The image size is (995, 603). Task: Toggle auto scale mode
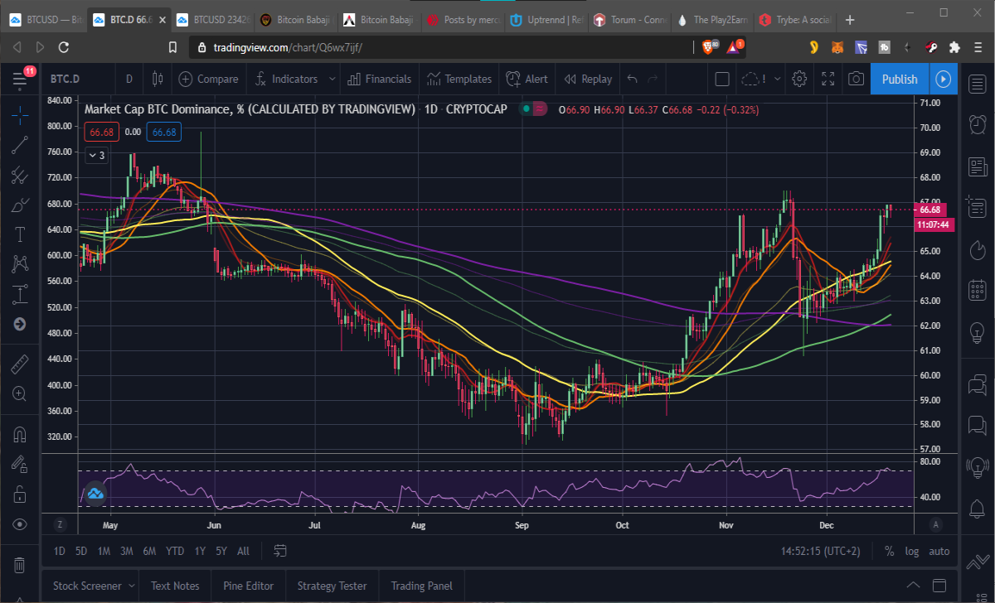tap(939, 551)
